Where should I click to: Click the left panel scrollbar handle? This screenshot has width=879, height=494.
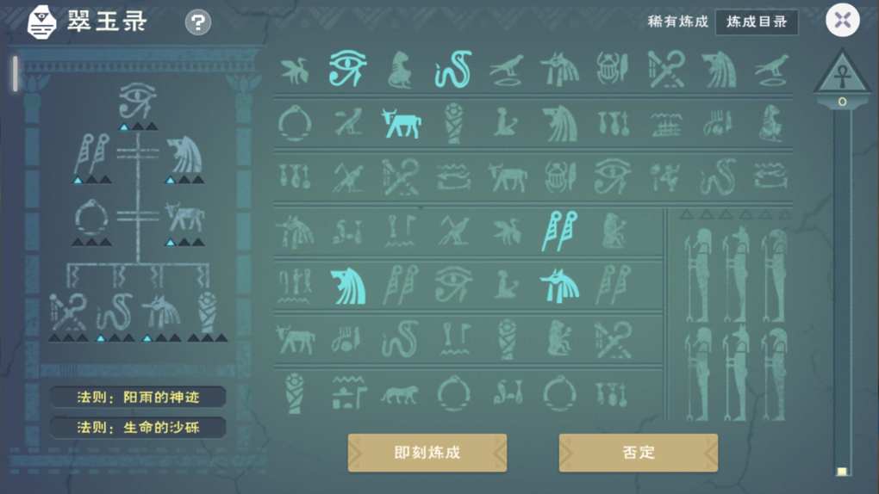(16, 73)
